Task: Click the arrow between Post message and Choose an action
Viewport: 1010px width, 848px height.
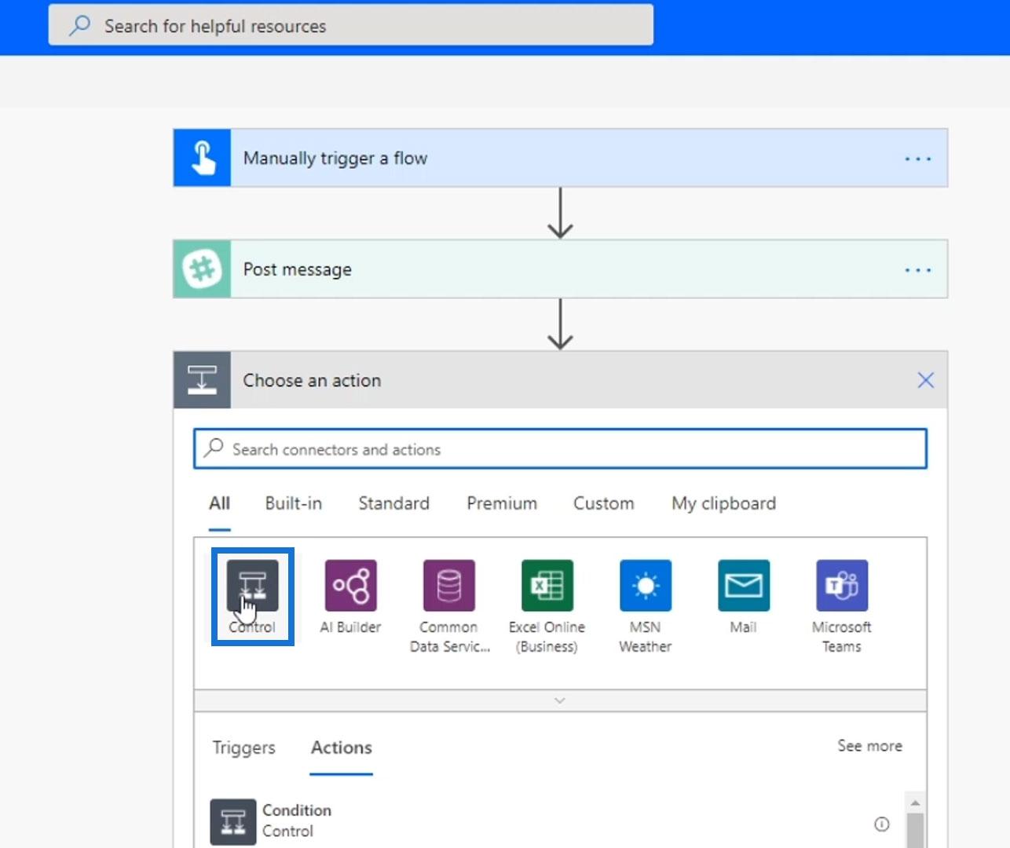Action: (560, 324)
